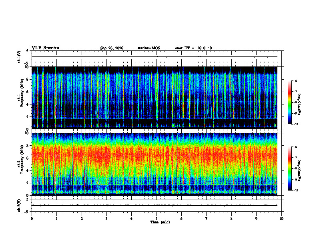Click the Sep. 26, 2026 date label
Viewport: 317px width, 245px height.
(x=112, y=48)
